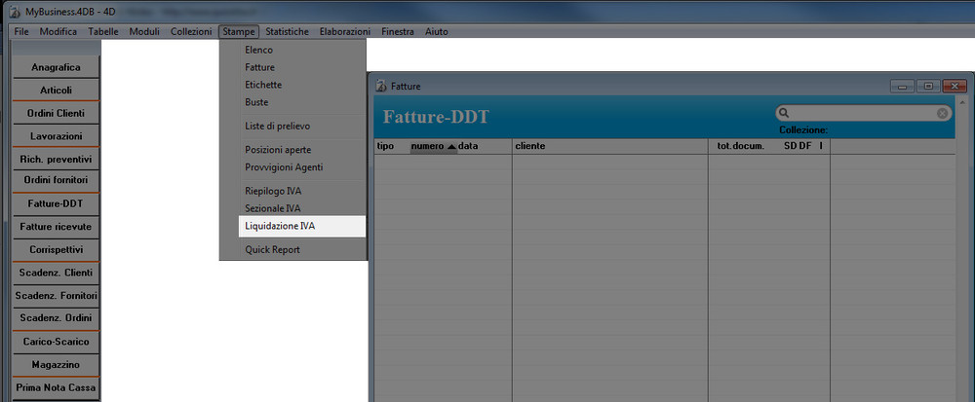Image resolution: width=975 pixels, height=402 pixels.
Task: Click inside the Fatture search field
Action: (x=861, y=113)
